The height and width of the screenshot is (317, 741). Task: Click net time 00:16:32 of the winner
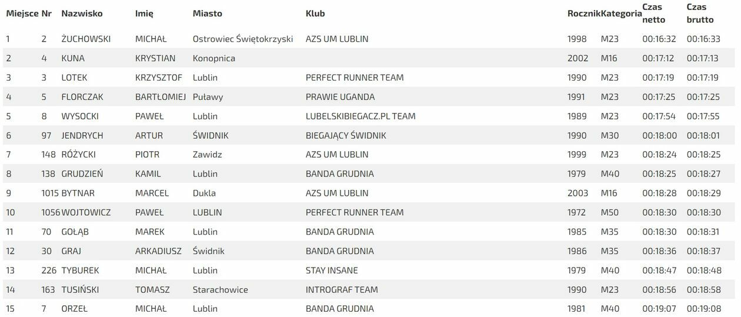(x=659, y=39)
